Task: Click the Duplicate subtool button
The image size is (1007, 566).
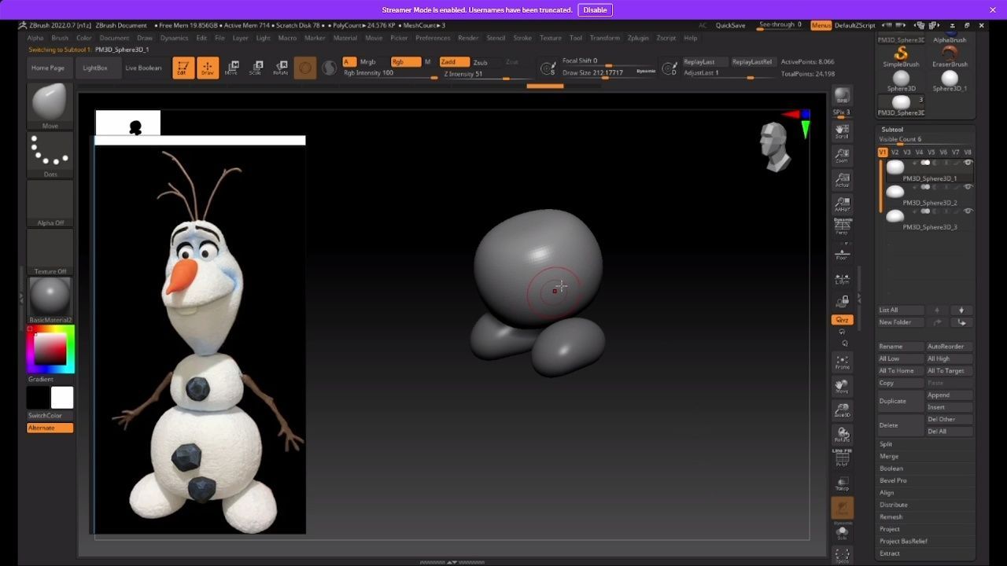Action: [x=900, y=401]
